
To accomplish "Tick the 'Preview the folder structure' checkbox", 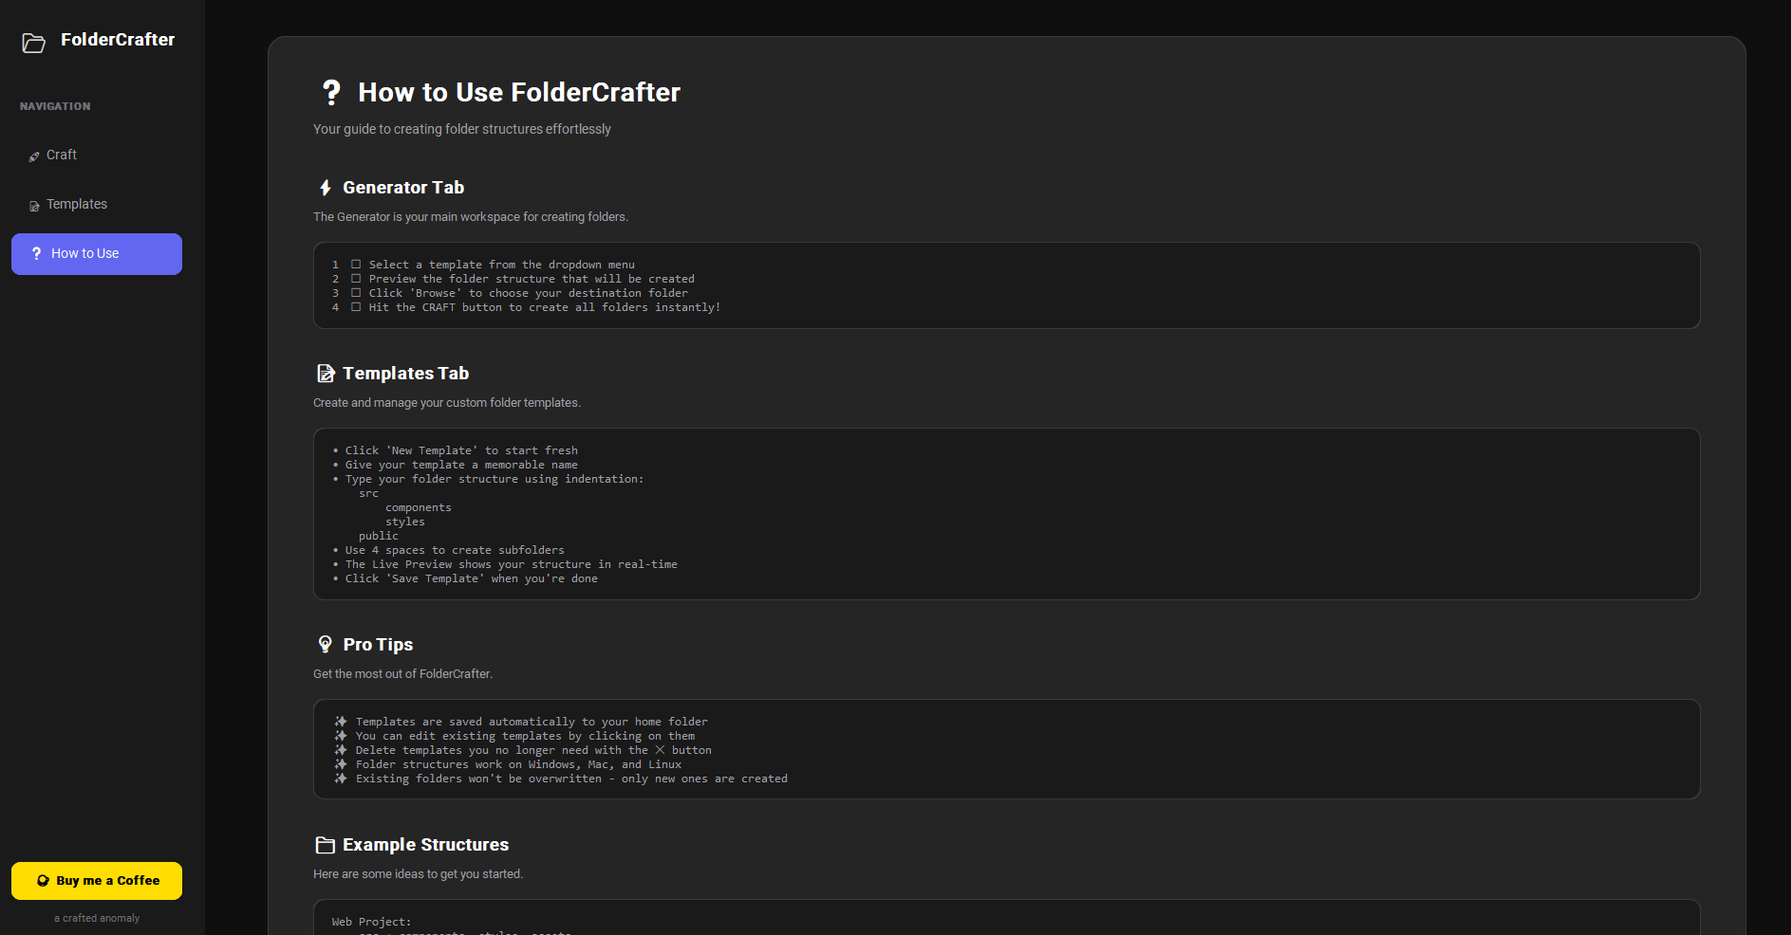I will click(x=356, y=279).
